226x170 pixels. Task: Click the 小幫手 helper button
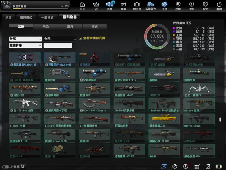click(14, 167)
